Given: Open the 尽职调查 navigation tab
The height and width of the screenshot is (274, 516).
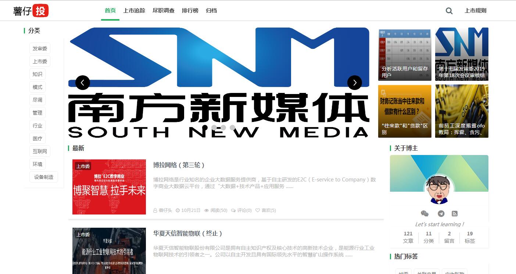Looking at the screenshot, I should [164, 11].
